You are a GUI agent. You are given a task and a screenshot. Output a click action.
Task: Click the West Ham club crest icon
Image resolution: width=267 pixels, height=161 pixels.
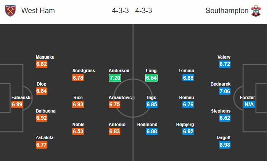pos(10,11)
